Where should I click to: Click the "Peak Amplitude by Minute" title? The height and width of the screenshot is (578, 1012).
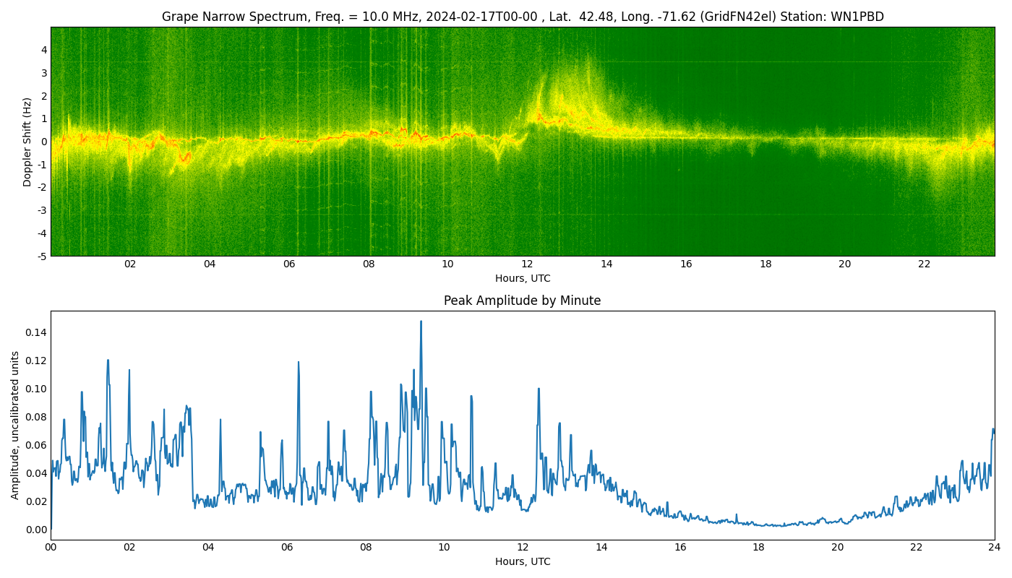pyautogui.click(x=522, y=301)
